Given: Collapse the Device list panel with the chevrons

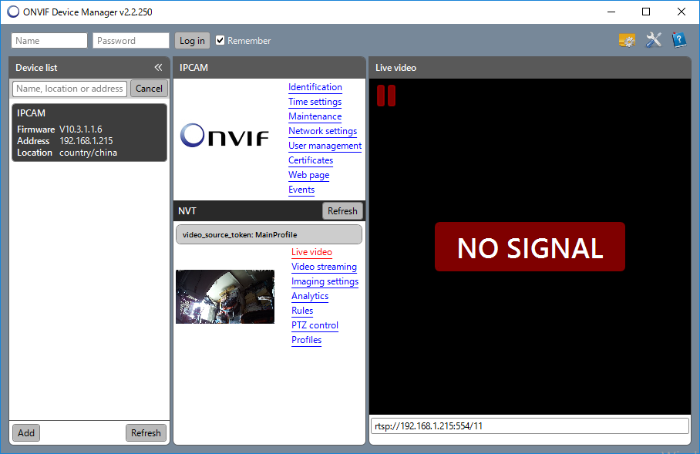Looking at the screenshot, I should 158,67.
